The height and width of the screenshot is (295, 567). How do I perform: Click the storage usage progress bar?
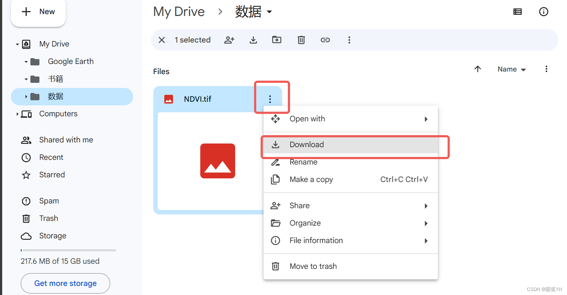click(68, 250)
